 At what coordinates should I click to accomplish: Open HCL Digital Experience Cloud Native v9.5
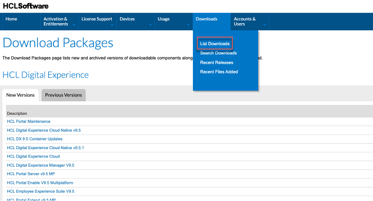(44, 130)
